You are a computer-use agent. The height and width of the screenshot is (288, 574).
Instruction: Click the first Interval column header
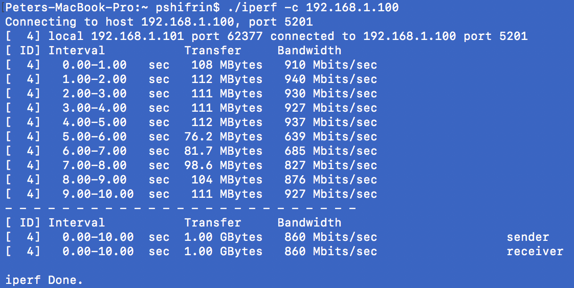point(77,50)
